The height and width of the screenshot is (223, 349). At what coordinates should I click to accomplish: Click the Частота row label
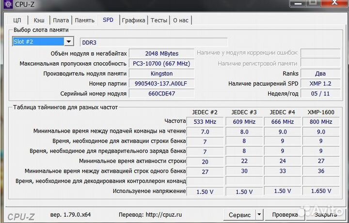[175, 121]
